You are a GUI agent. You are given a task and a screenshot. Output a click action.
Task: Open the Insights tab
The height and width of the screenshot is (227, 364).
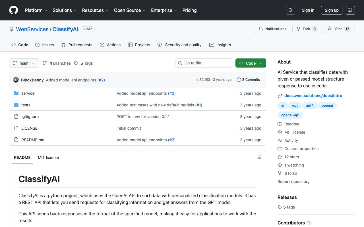[x=220, y=45]
